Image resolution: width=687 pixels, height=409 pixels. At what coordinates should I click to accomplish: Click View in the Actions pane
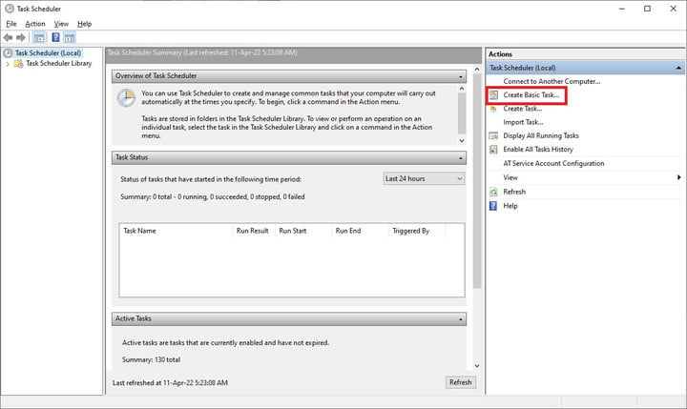tap(510, 177)
